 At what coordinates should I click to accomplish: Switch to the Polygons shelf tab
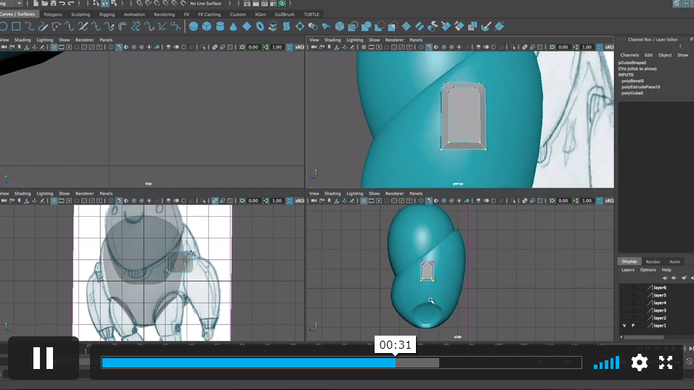(x=53, y=14)
